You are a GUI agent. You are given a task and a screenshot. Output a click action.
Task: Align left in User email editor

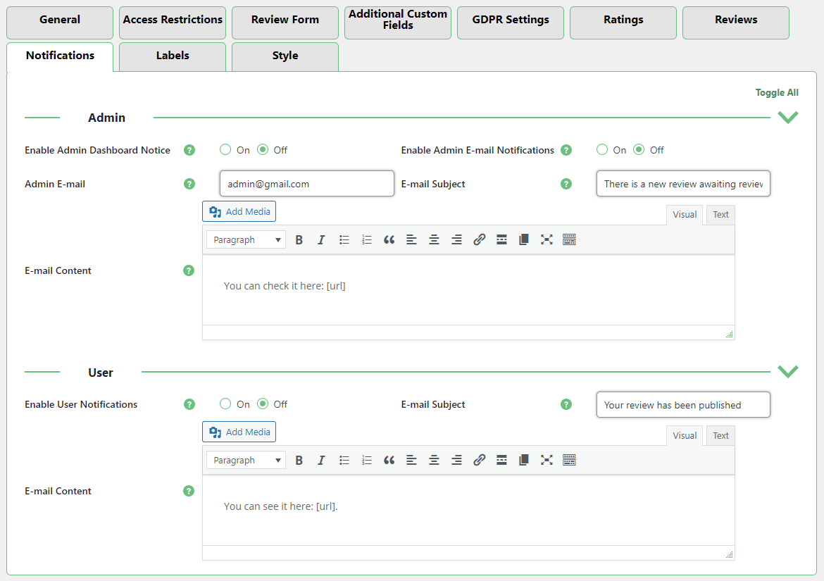coord(411,460)
